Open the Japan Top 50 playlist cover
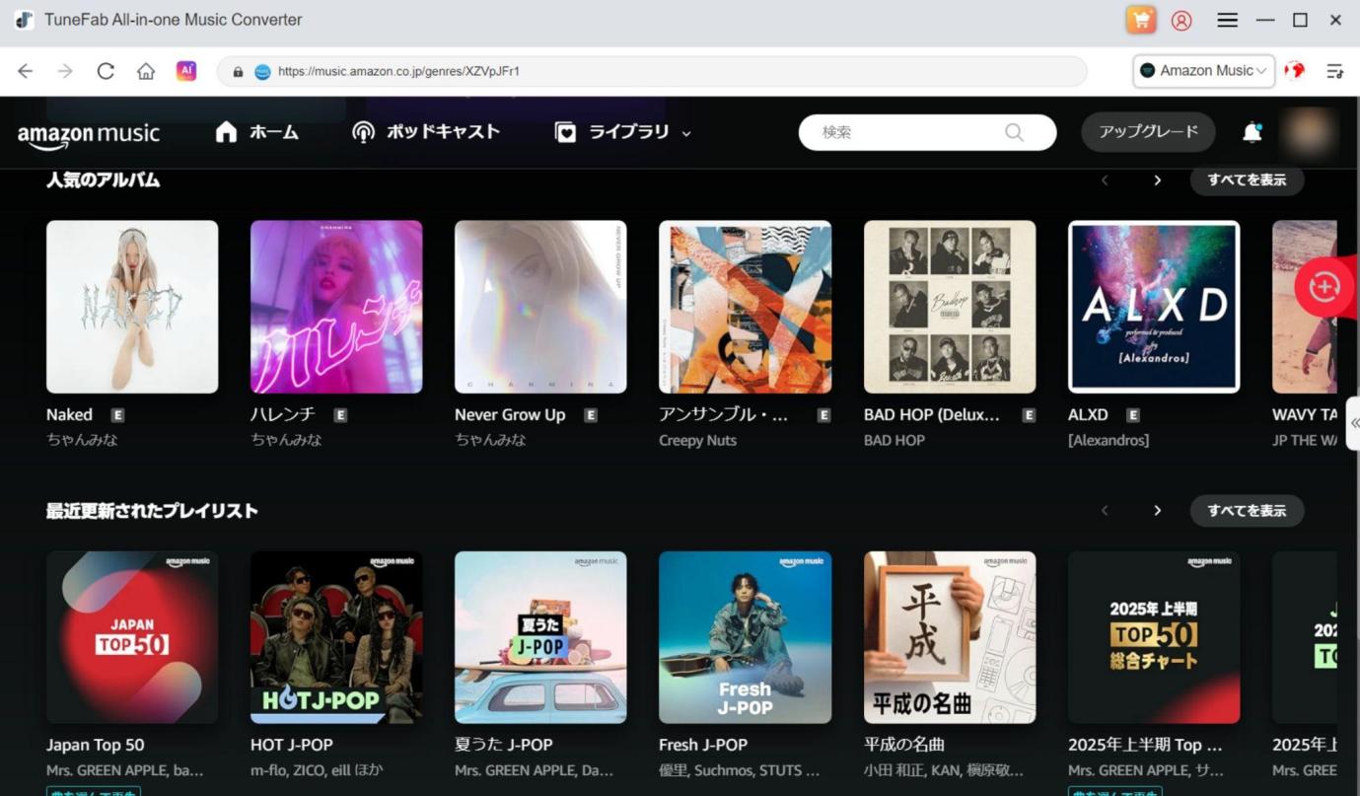Image resolution: width=1360 pixels, height=796 pixels. pos(132,637)
